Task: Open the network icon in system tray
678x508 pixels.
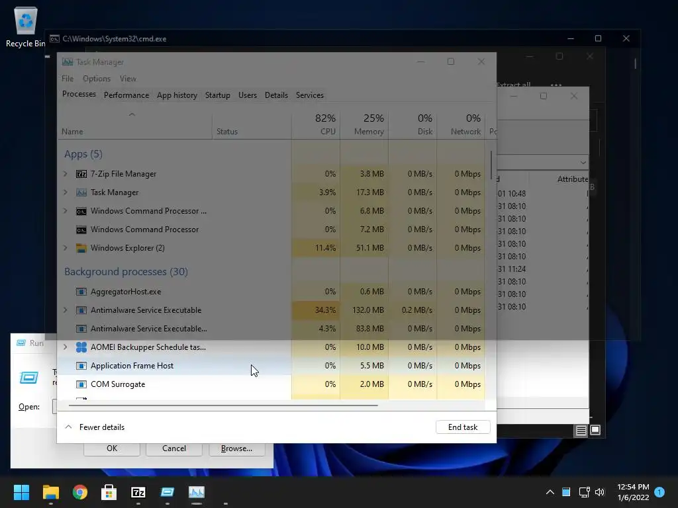Action: 584,492
